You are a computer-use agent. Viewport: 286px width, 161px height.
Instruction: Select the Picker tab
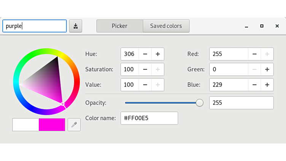pyautogui.click(x=119, y=26)
